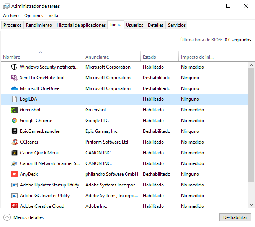Click Deshabilitado status in the AnyDesk row

[x=157, y=174]
